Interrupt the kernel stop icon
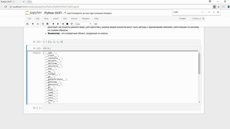230x129 pixels. 67,24
